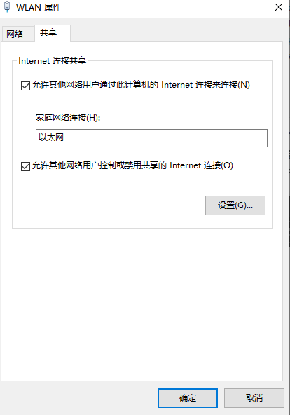Uncheck allow users to control shared connection (O)
Screen dimensions: 290x415
click(x=25, y=166)
